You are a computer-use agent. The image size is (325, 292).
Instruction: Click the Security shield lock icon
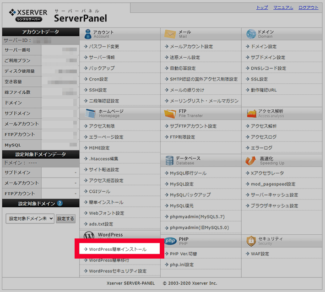point(251,241)
